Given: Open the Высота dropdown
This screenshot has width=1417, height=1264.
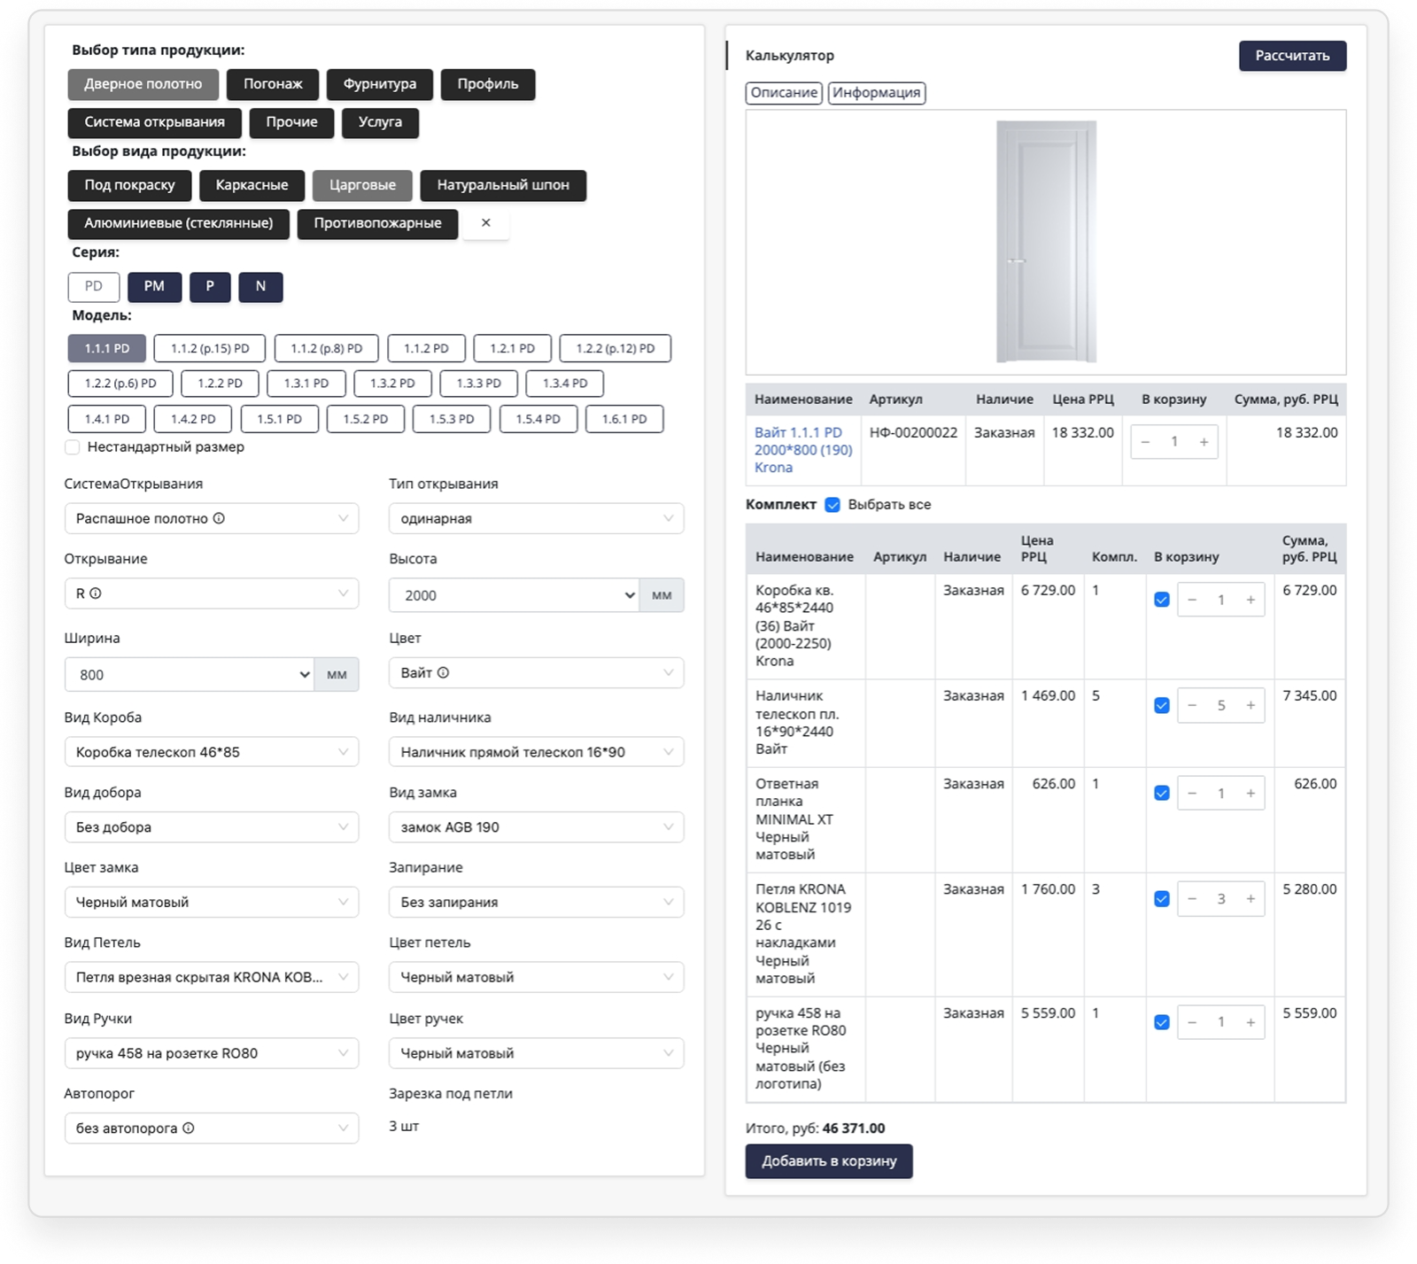Looking at the screenshot, I should click(514, 595).
